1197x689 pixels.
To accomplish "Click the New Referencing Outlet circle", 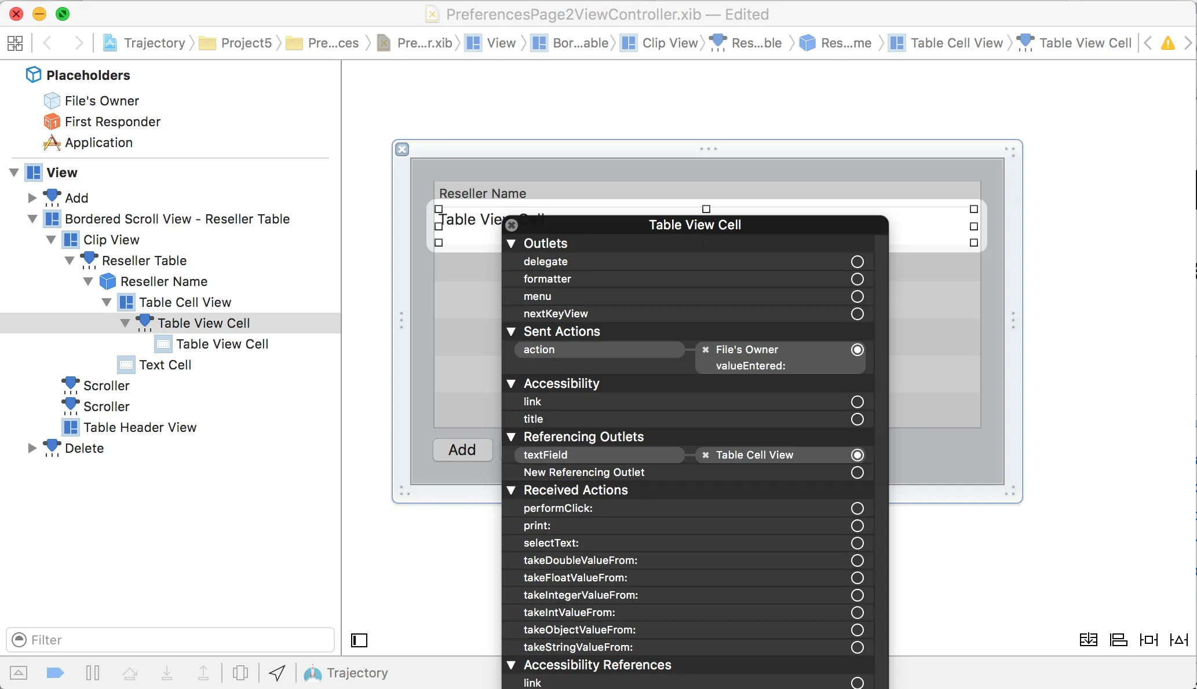I will pos(857,472).
